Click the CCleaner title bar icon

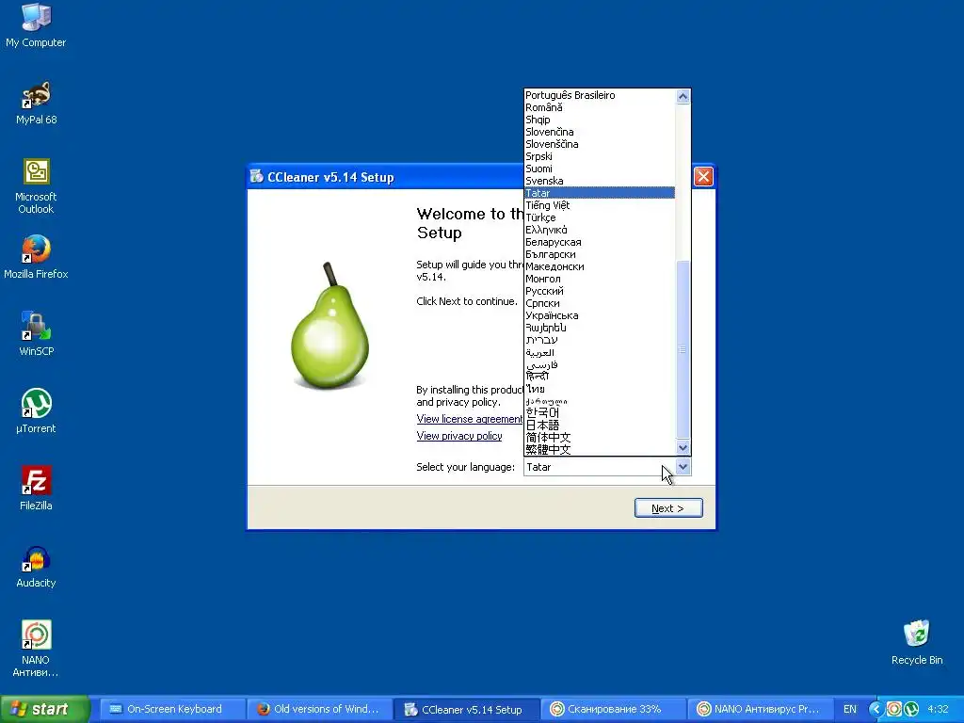point(256,177)
